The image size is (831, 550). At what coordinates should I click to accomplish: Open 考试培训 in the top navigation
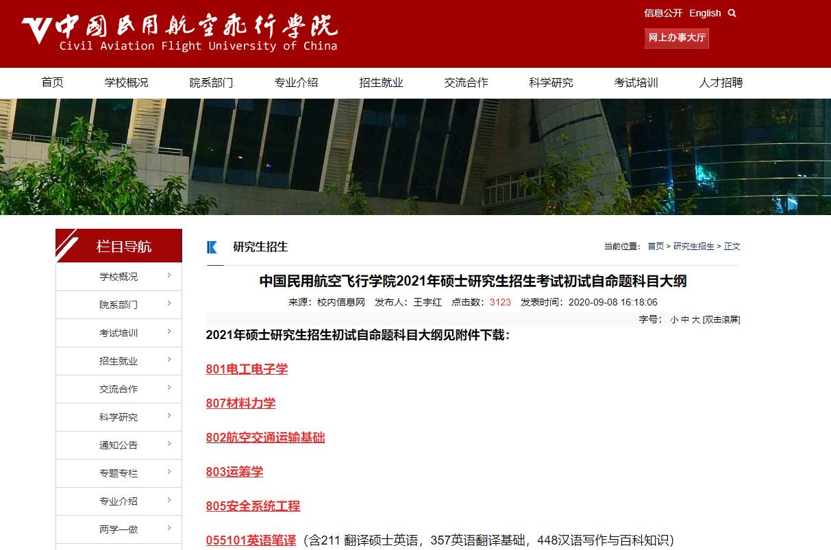tap(636, 83)
